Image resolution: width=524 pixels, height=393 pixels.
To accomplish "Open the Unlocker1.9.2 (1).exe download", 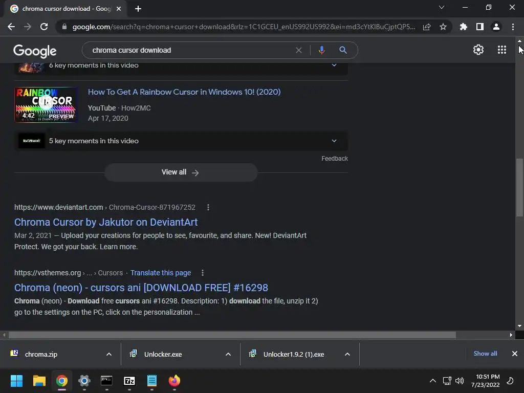I will (293, 354).
